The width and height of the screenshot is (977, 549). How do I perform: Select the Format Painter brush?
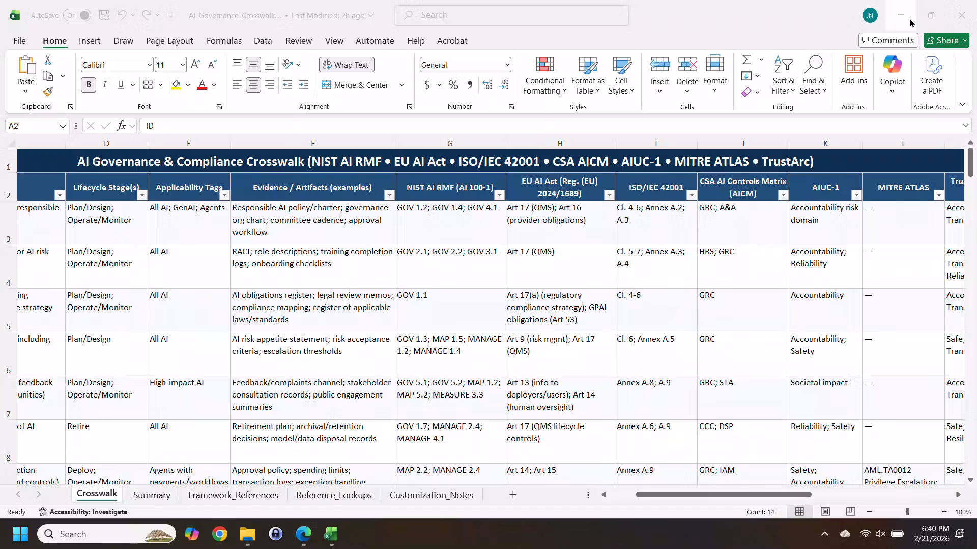coord(48,92)
